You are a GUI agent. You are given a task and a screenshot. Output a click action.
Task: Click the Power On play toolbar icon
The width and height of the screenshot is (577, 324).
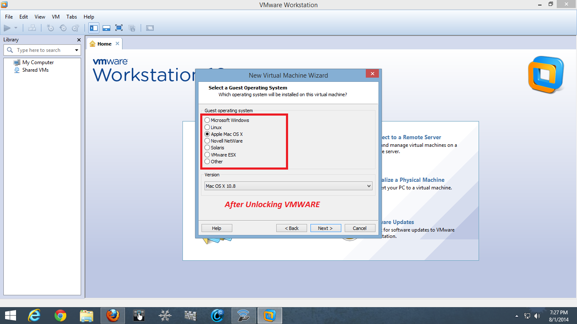[7, 28]
